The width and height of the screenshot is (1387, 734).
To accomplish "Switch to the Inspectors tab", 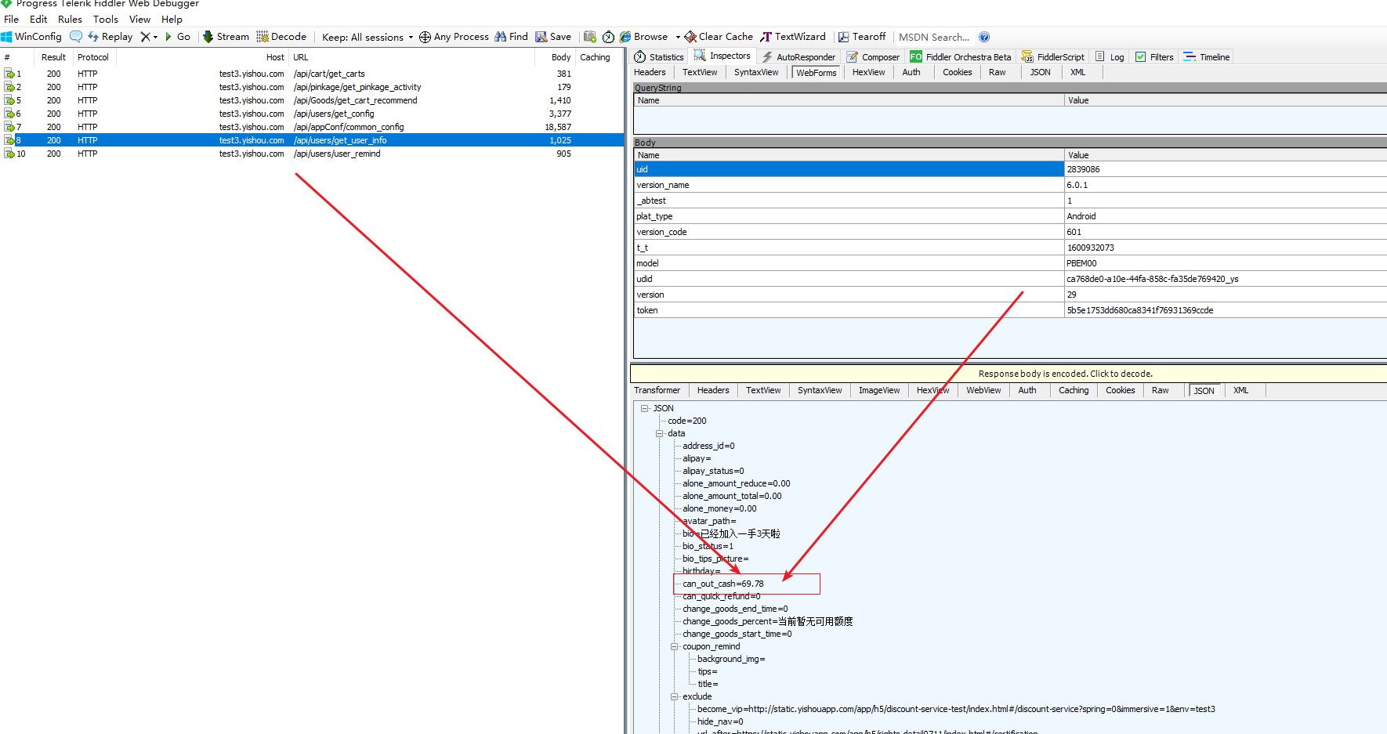I will [722, 56].
